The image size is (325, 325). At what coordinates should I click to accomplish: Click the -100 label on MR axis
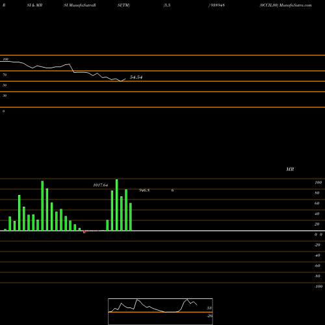[x=318, y=287]
